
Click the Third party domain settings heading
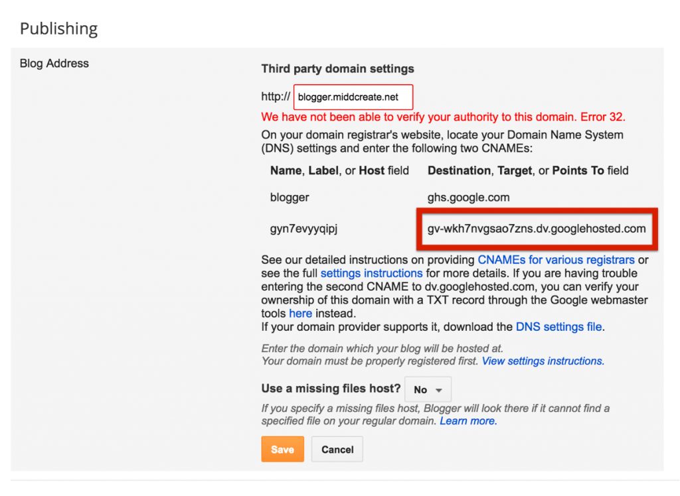337,68
